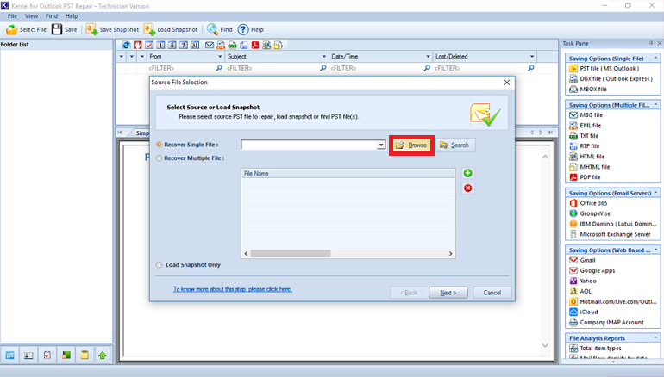Image resolution: width=664 pixels, height=377 pixels.
Task: Select the Office 365 saving option
Action: (x=593, y=202)
